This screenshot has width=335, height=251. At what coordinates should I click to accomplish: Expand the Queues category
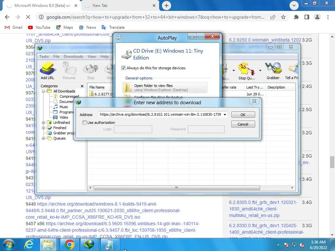(x=44, y=138)
